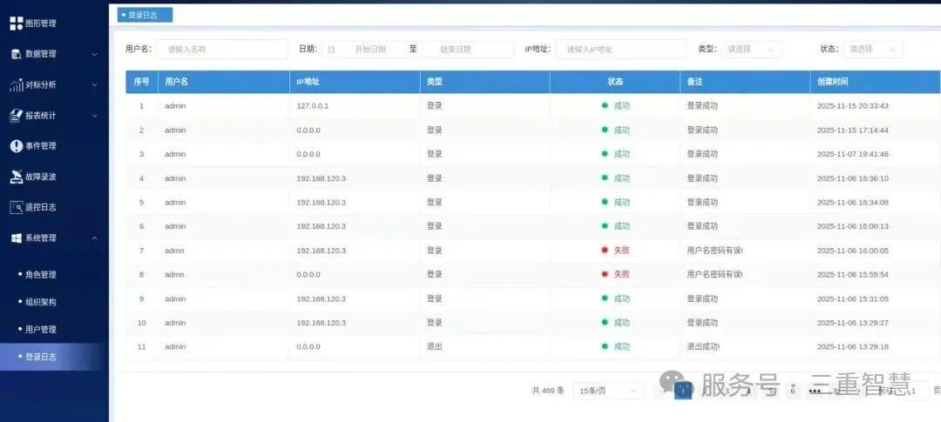
Task: Focus the IP地址 search input
Action: coord(620,49)
